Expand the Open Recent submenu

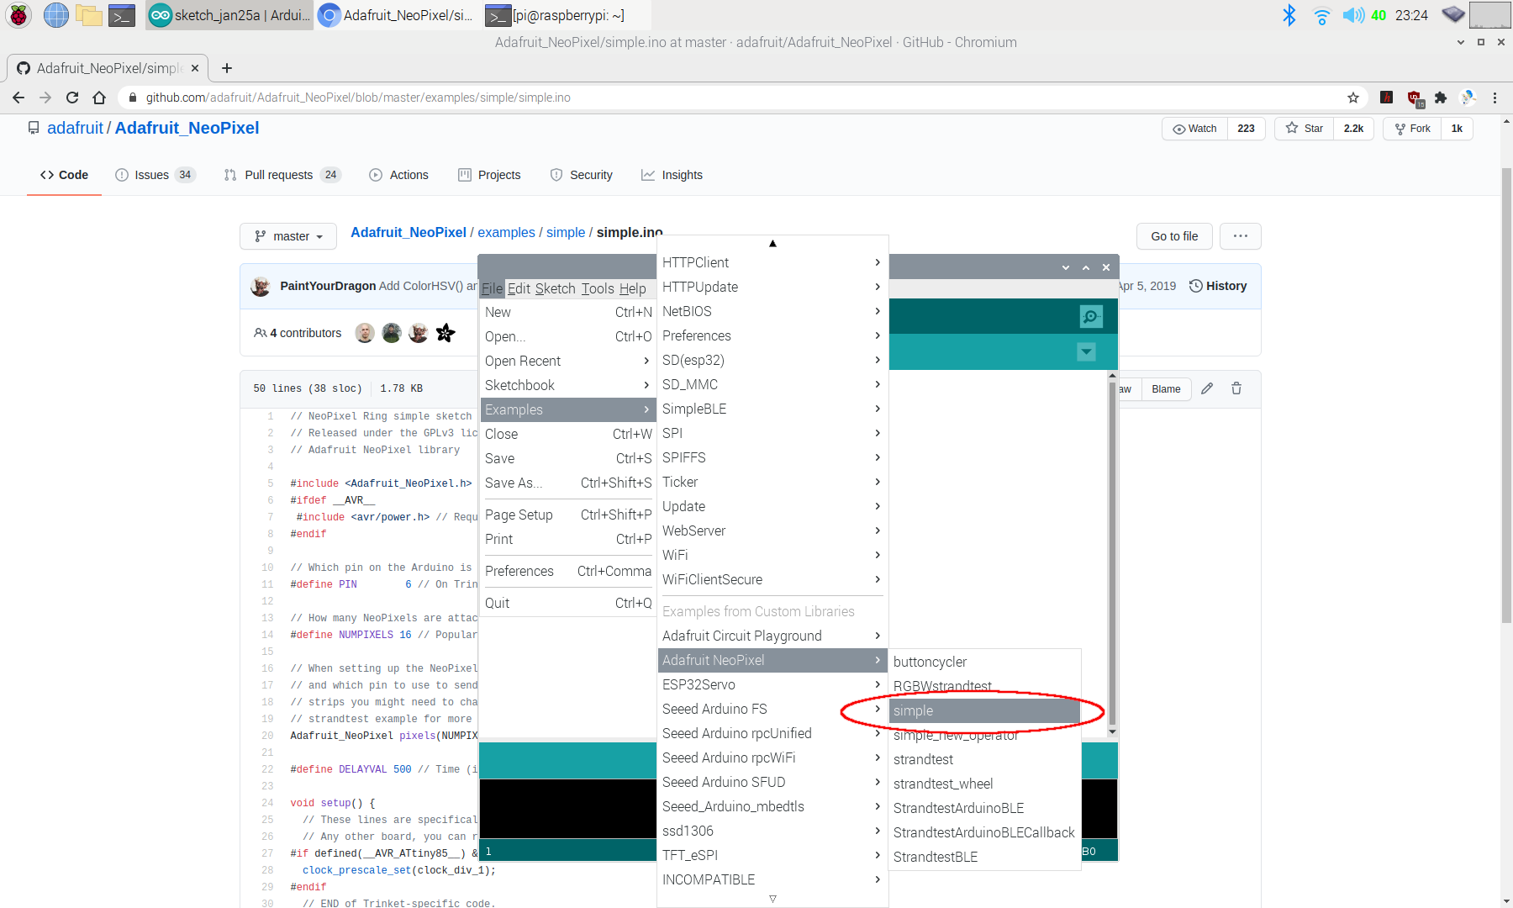[567, 361]
